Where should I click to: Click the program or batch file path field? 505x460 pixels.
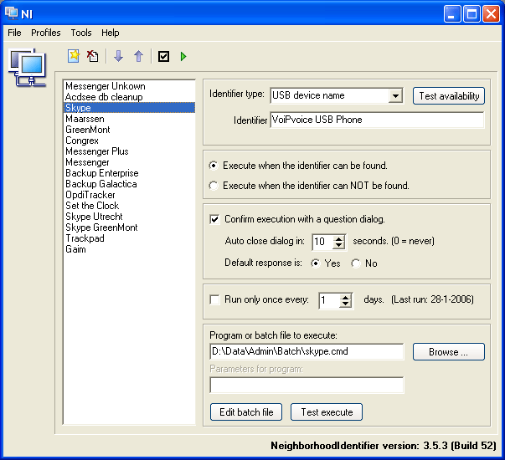pos(307,351)
